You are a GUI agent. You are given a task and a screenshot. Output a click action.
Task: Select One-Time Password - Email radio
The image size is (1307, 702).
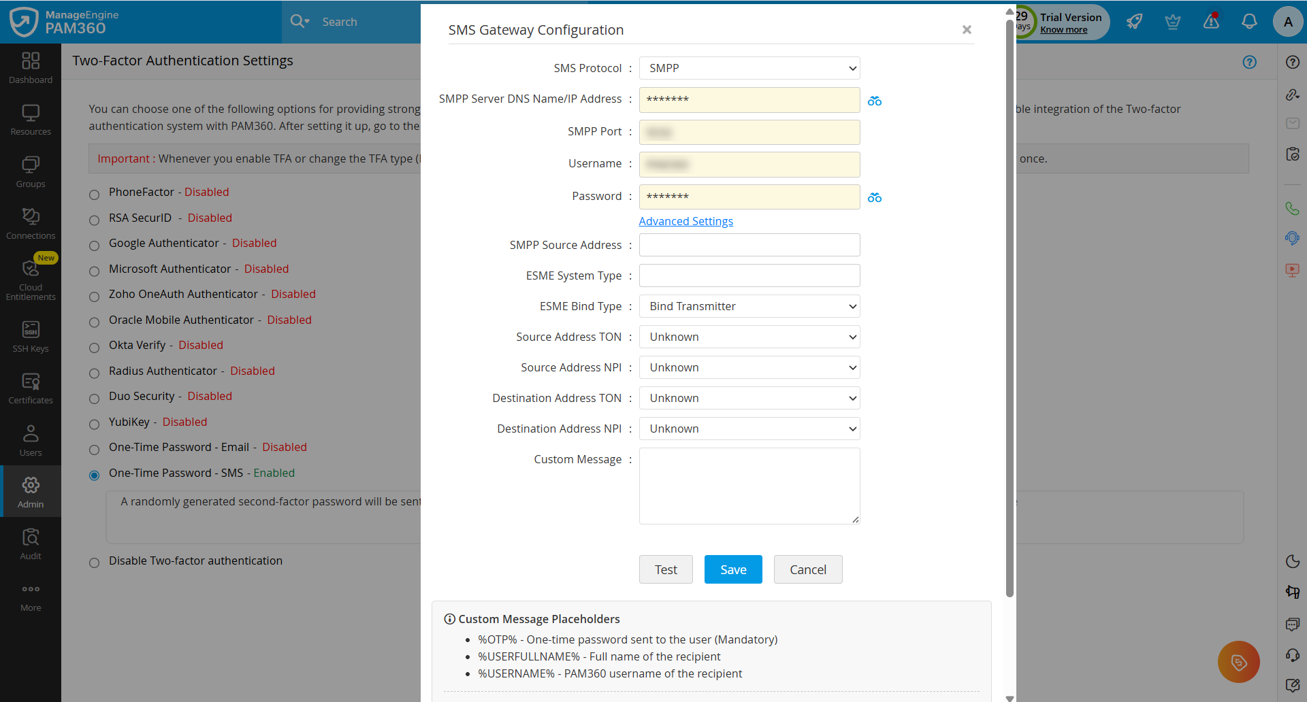95,449
